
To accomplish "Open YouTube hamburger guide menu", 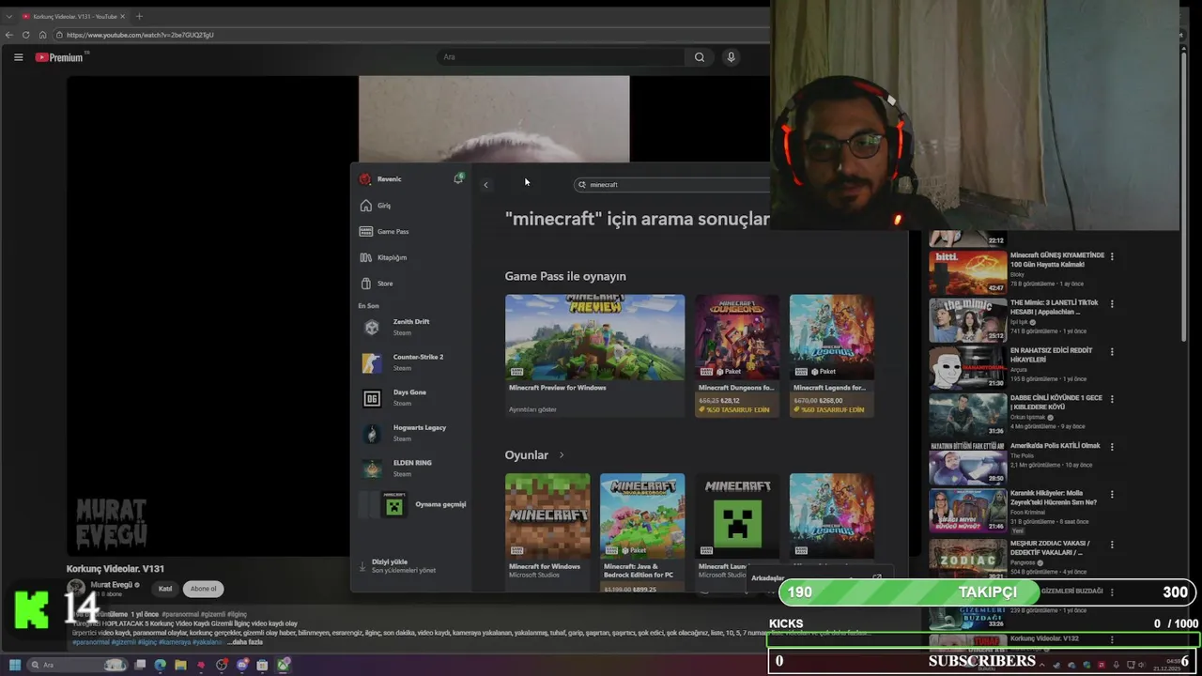I will pos(18,57).
